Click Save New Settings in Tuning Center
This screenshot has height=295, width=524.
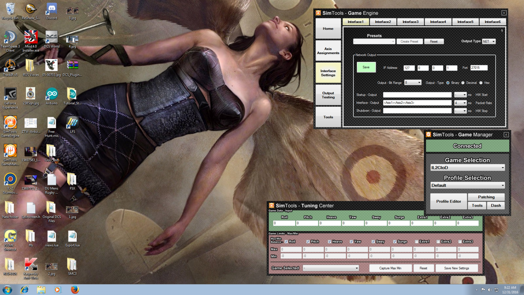tap(457, 268)
